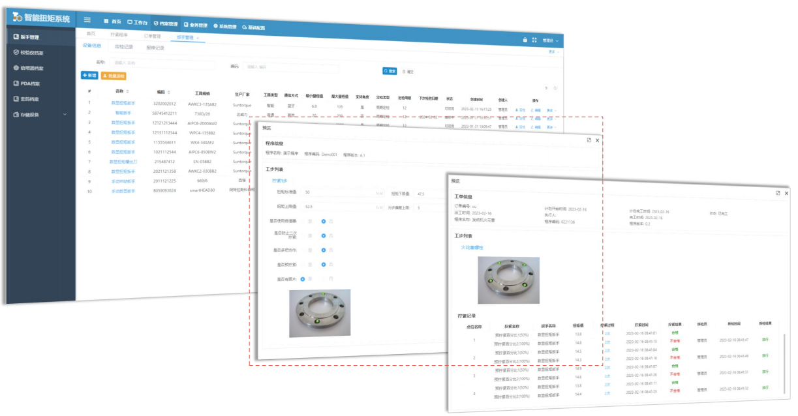
Task: Select 否 for 是否多把协作
Action: click(324, 250)
